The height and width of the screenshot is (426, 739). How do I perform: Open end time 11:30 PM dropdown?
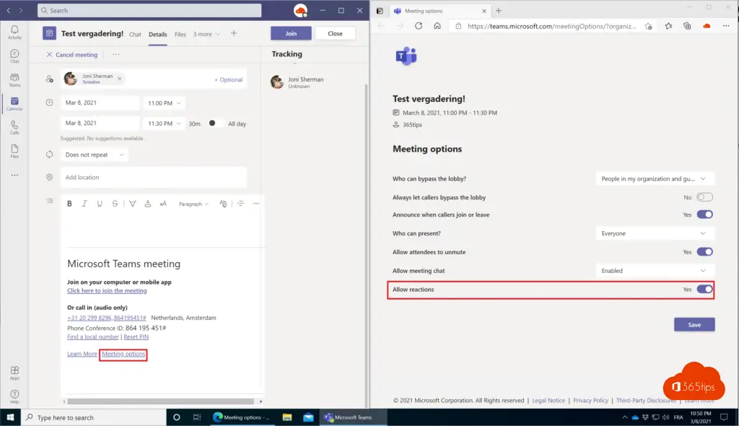tap(164, 123)
